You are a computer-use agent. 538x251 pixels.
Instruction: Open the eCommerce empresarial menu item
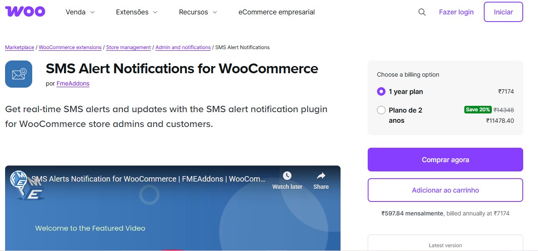[276, 12]
